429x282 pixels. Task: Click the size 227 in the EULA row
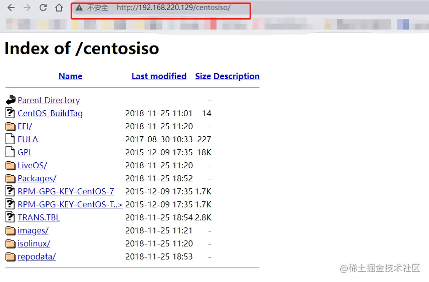204,139
